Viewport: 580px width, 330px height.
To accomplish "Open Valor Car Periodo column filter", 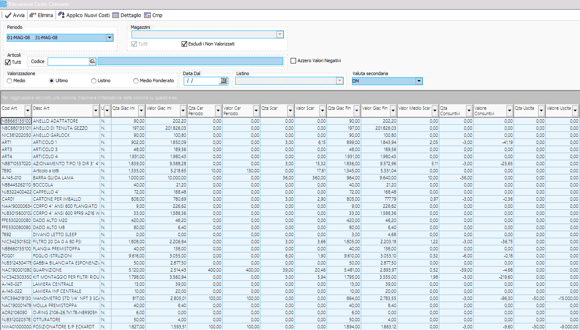I will [x=256, y=111].
